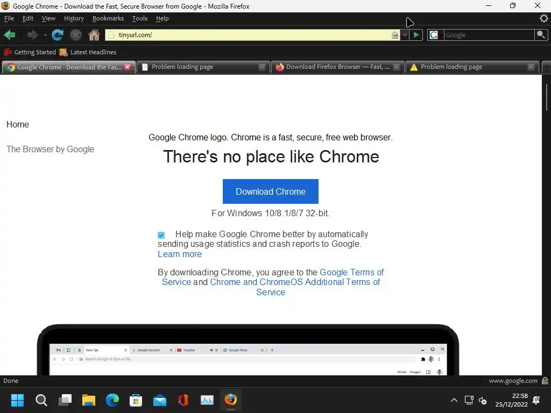Open Latest Headlines feed bookmark
The height and width of the screenshot is (413, 551).
(x=88, y=52)
